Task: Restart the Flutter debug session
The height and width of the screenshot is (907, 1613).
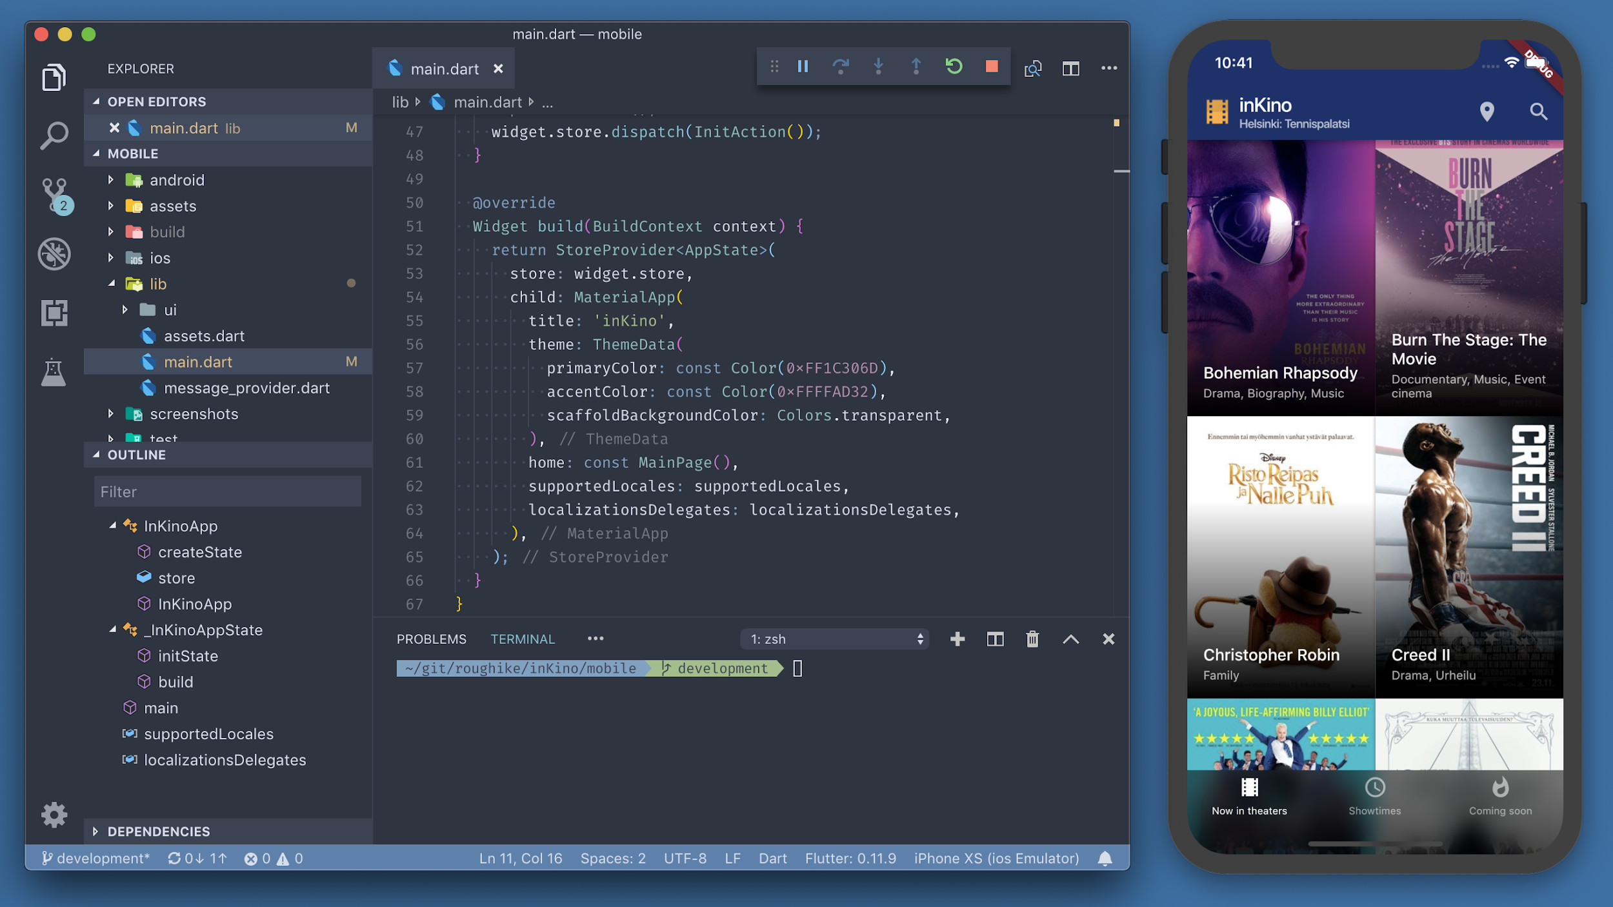Action: click(954, 66)
